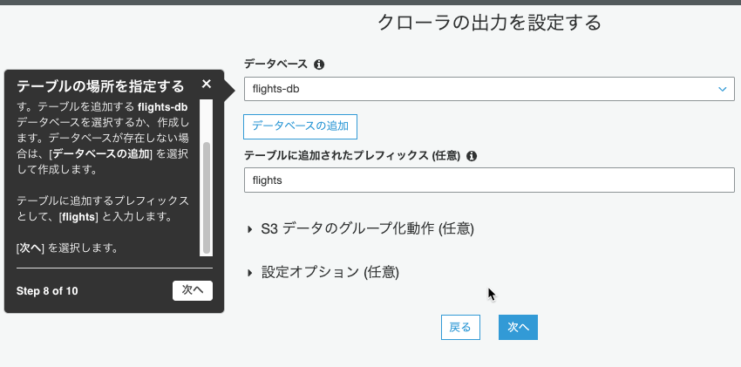Image resolution: width=741 pixels, height=367 pixels.
Task: Go back with the 戻る button
Action: [460, 327]
